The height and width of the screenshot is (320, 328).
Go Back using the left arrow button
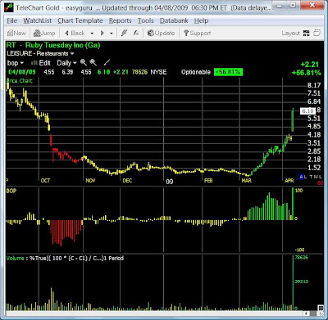tap(75, 34)
